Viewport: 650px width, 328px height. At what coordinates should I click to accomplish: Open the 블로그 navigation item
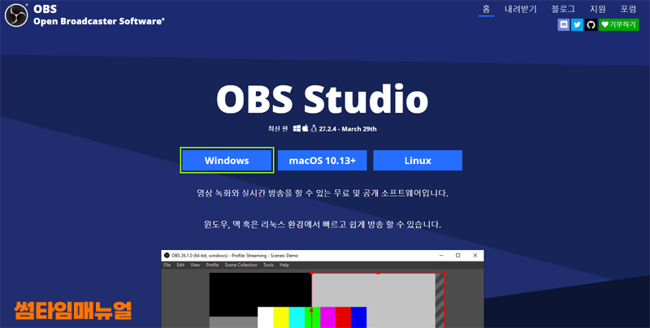coord(563,9)
